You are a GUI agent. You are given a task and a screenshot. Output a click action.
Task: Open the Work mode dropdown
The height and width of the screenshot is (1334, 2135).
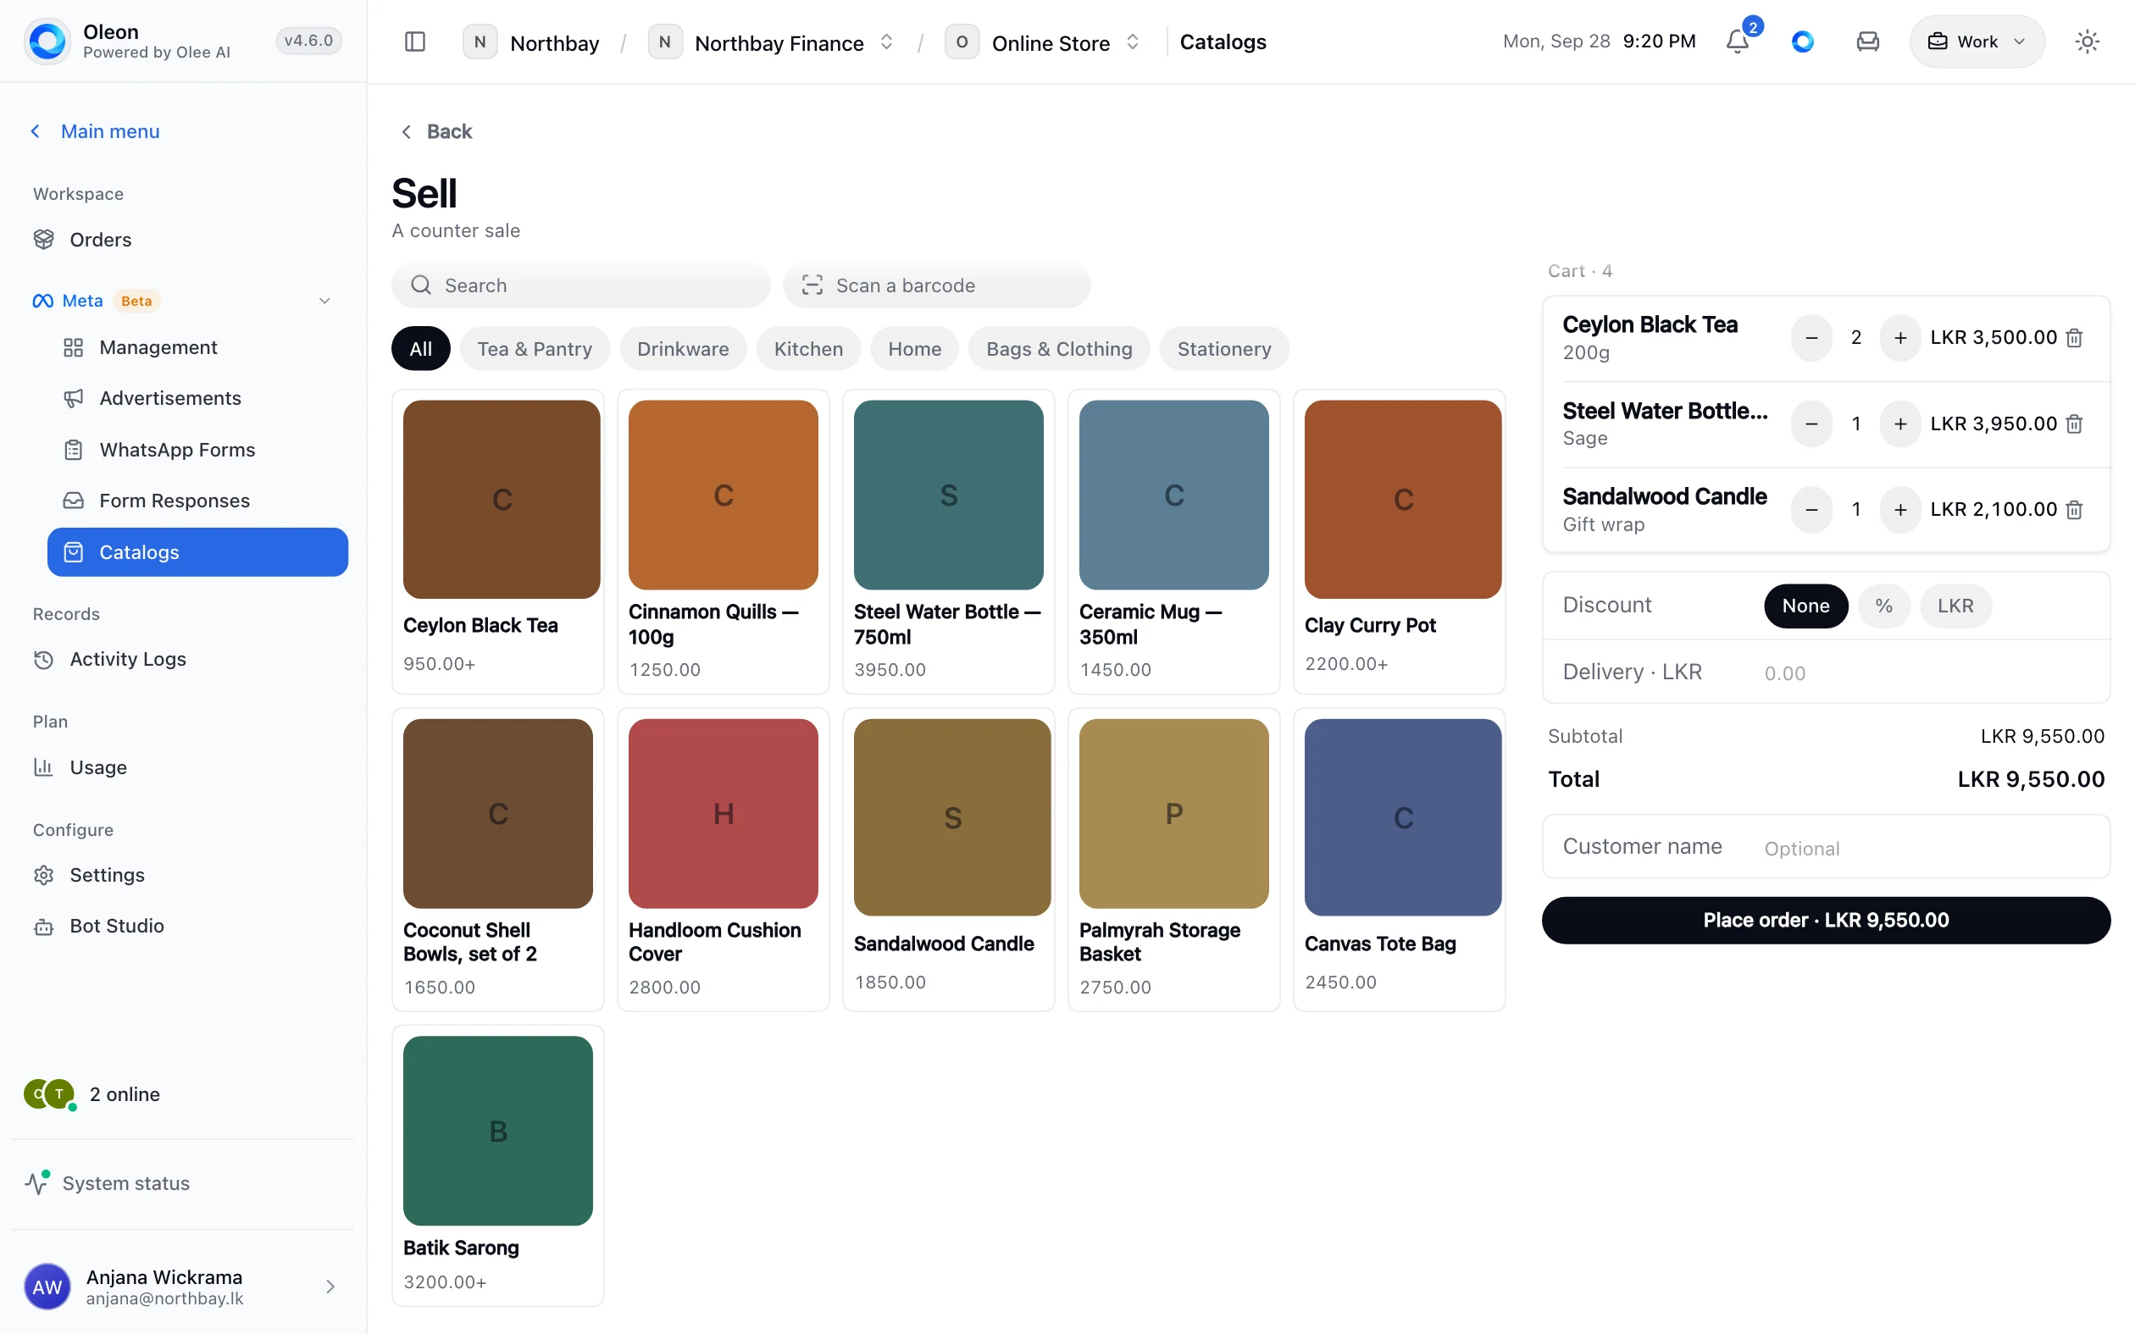1977,42
